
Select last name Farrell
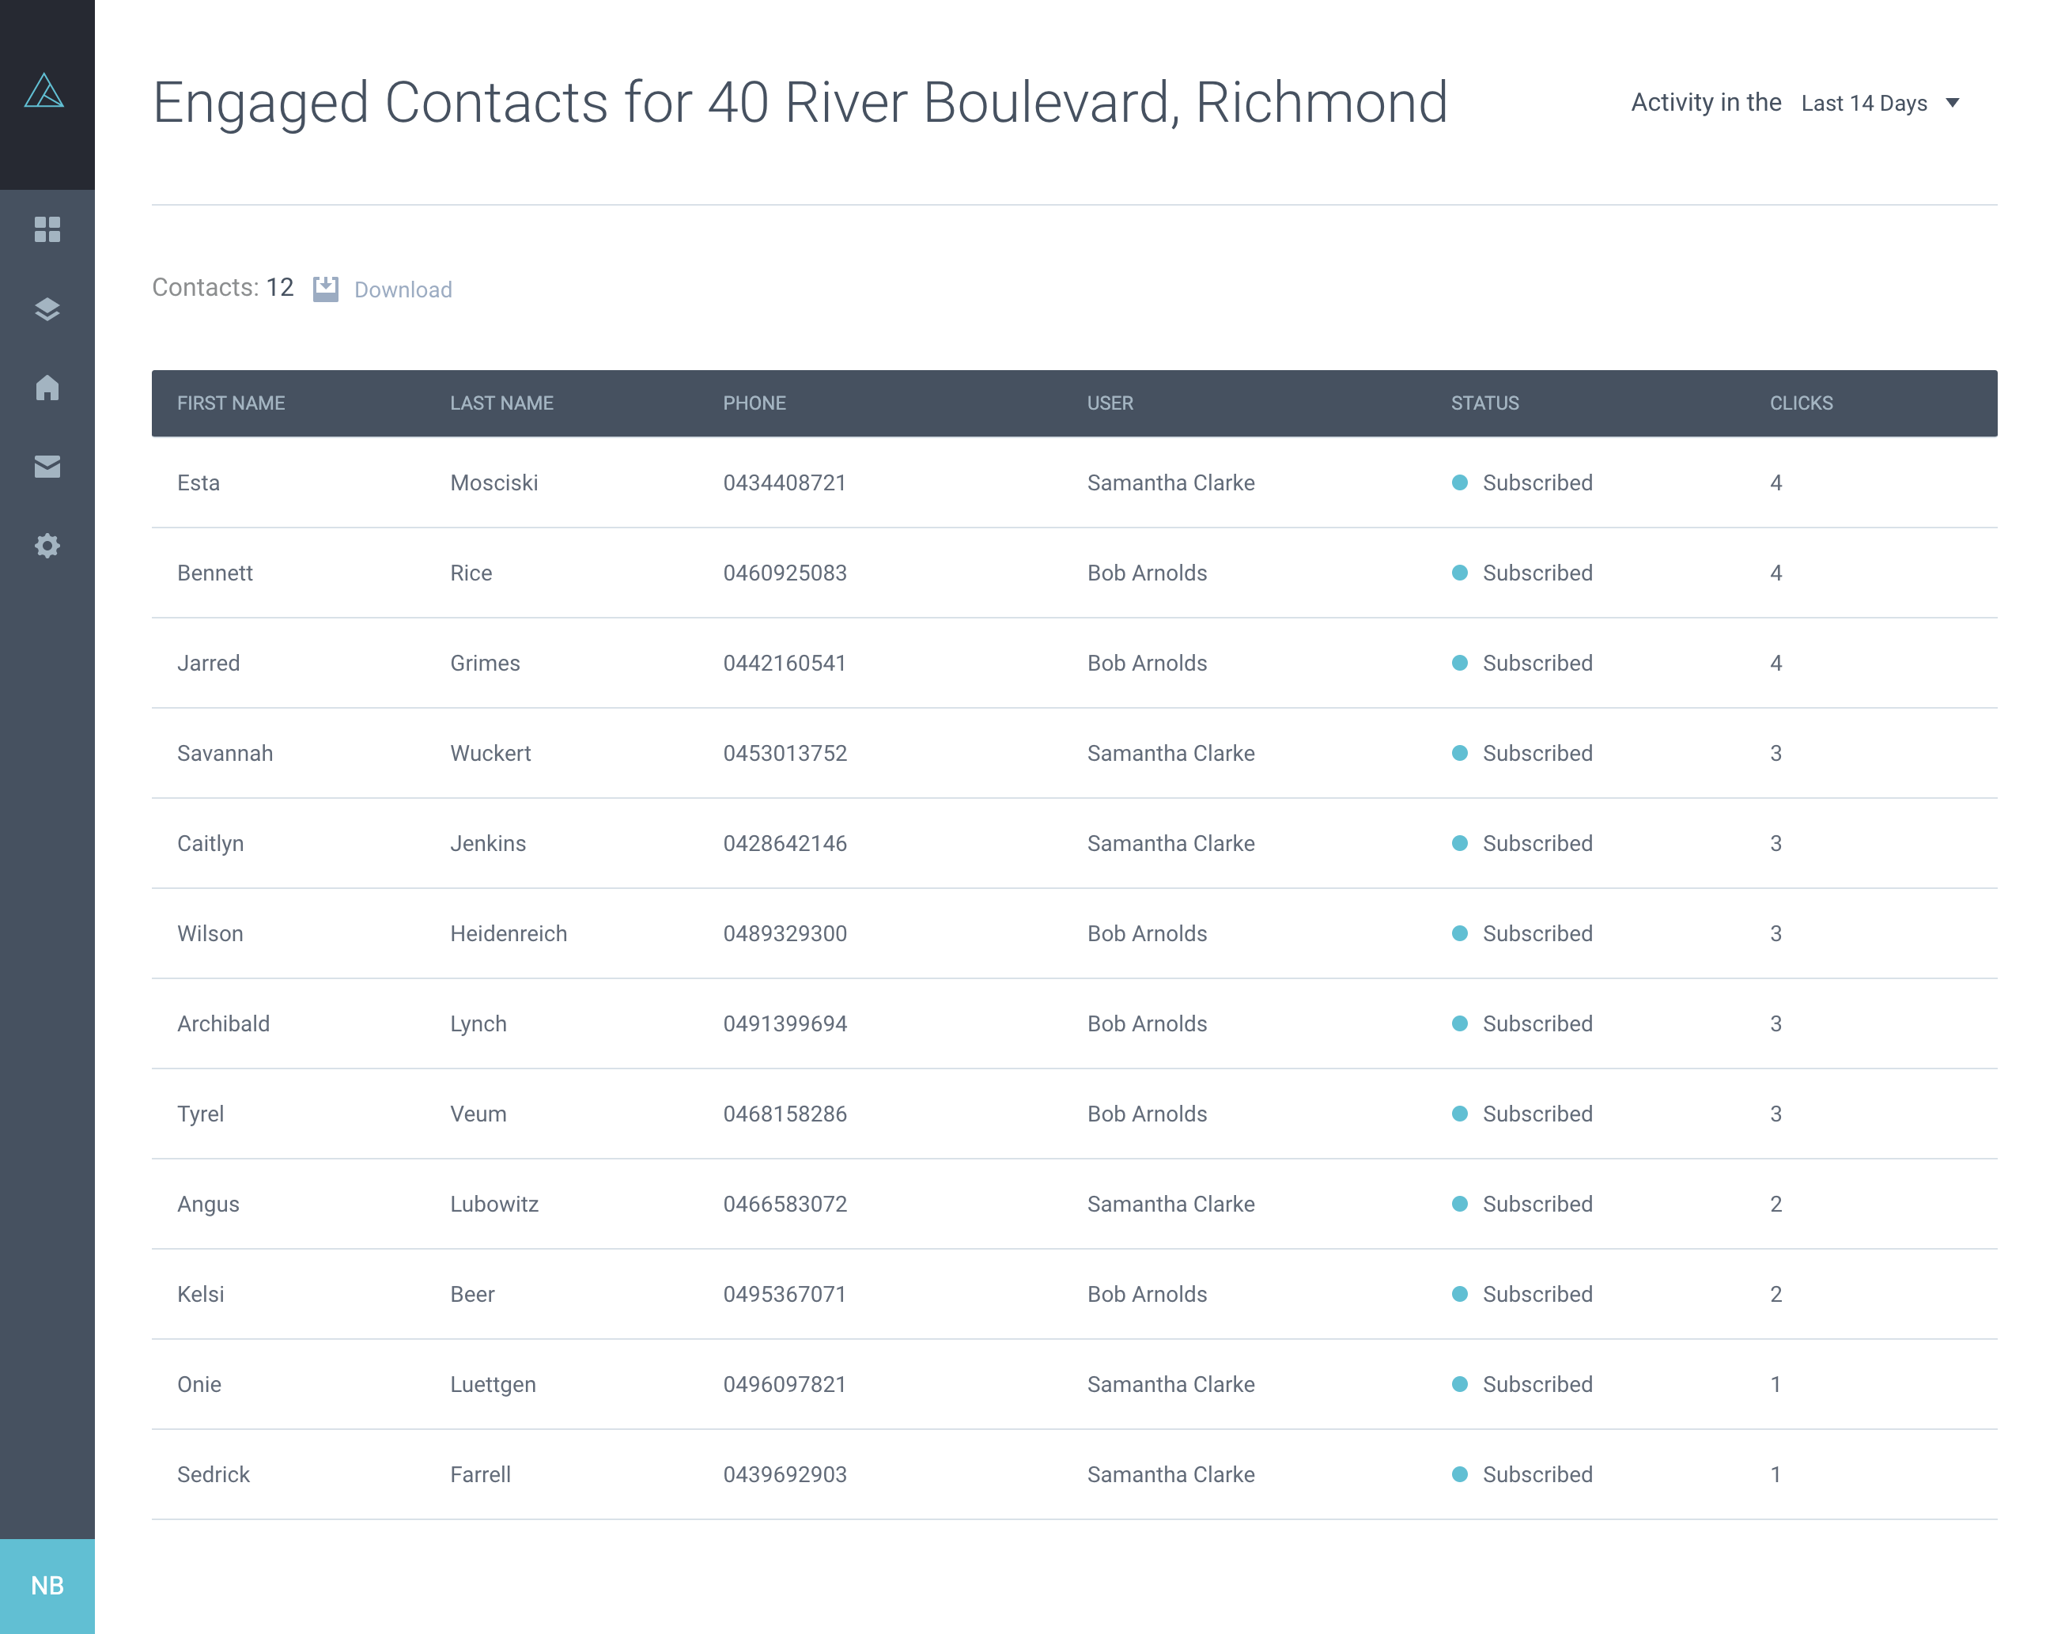click(480, 1474)
